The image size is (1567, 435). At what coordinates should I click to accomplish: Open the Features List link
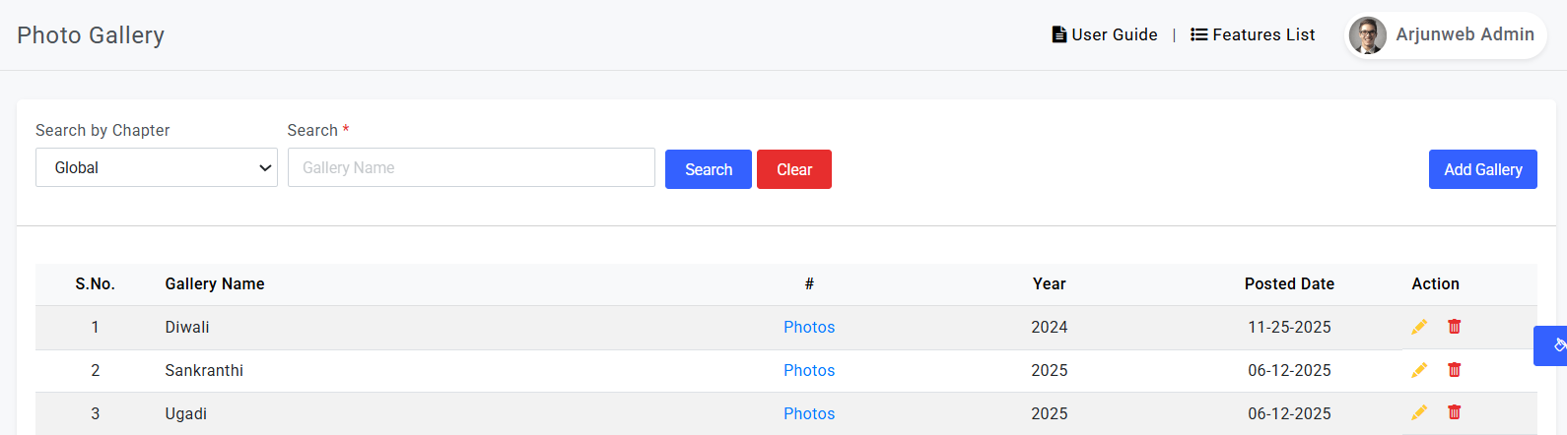click(x=1253, y=34)
